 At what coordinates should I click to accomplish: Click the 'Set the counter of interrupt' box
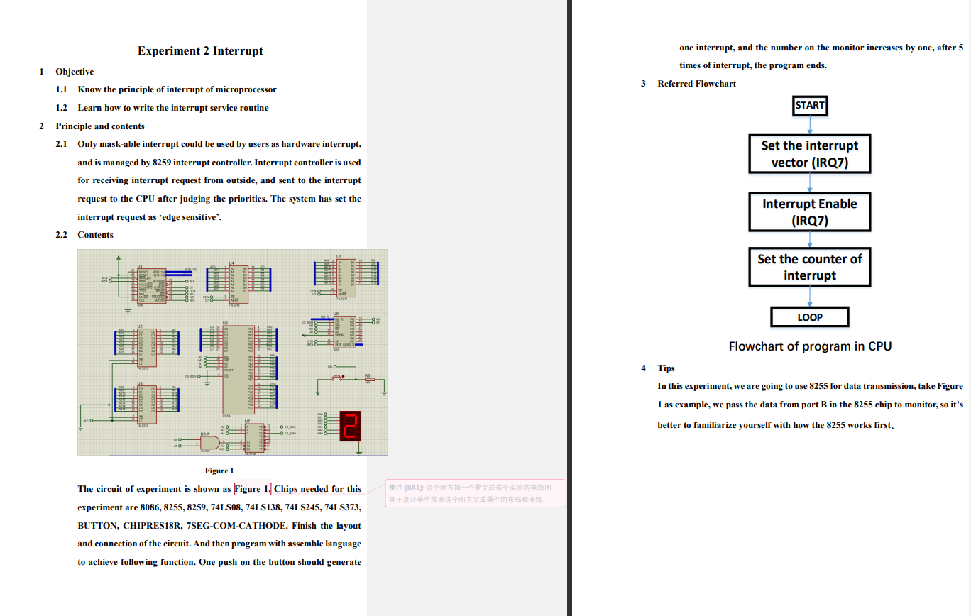pos(810,267)
